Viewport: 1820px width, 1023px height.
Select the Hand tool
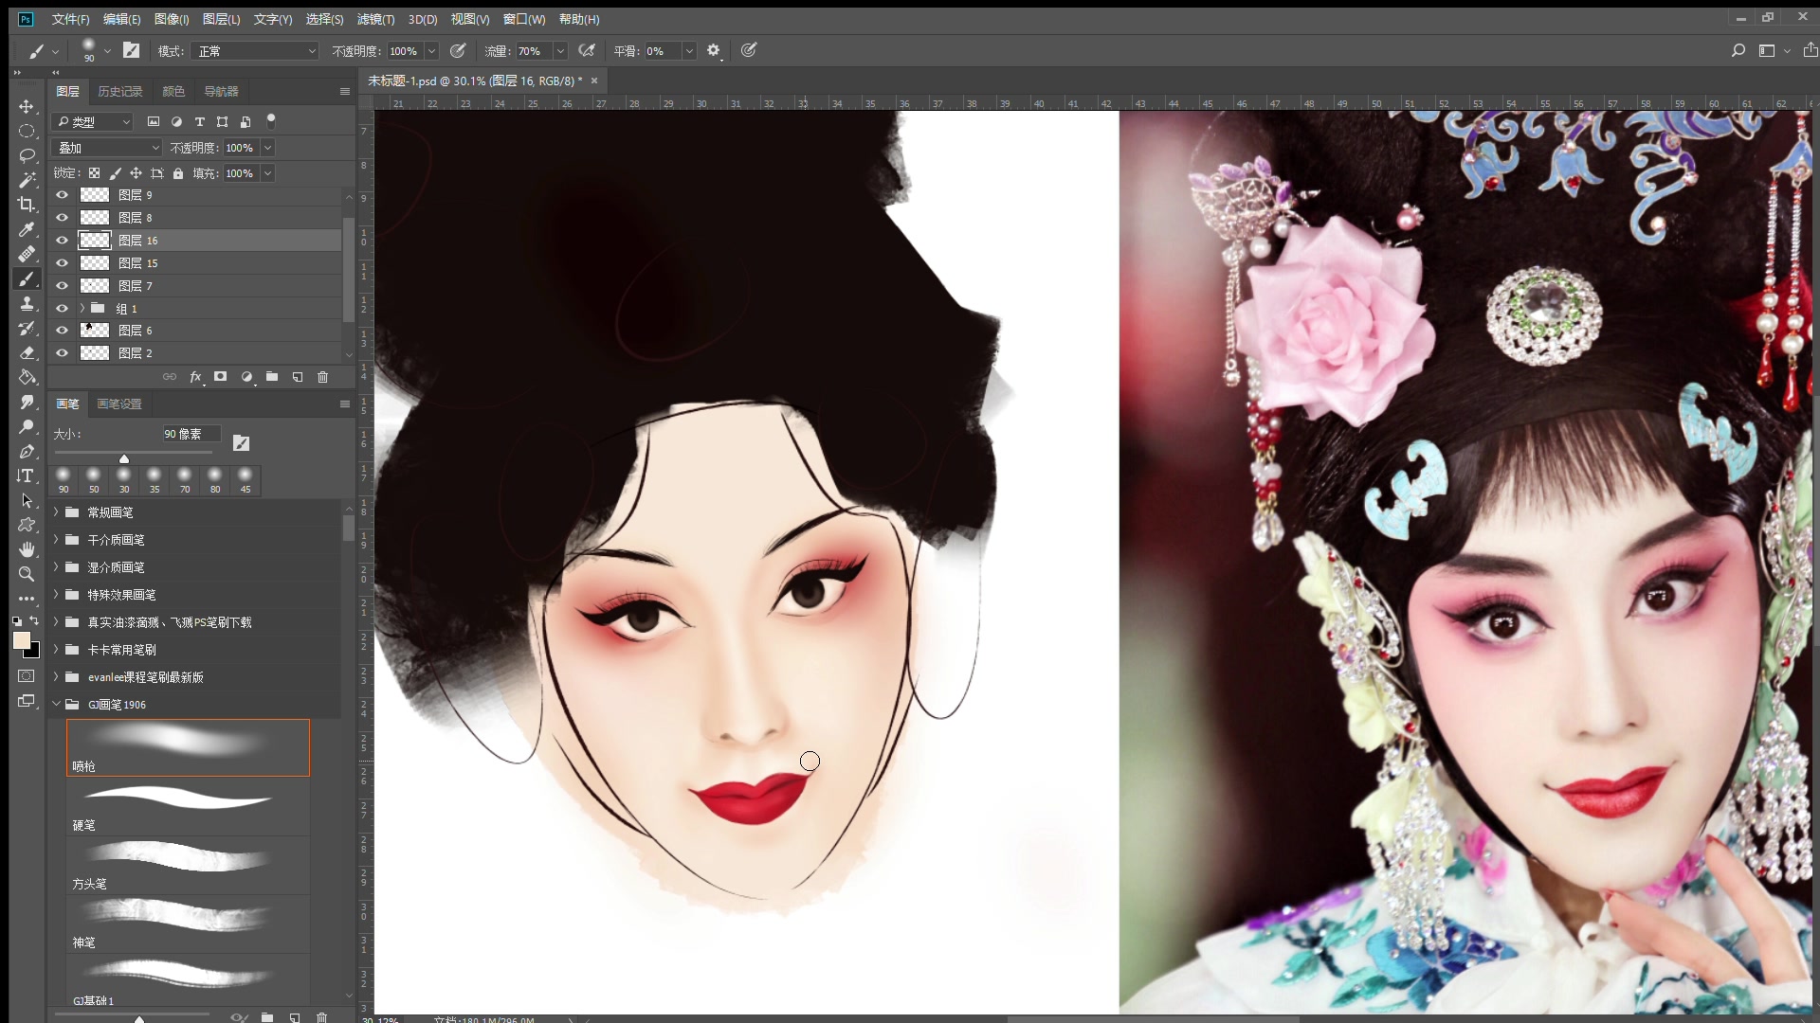pyautogui.click(x=27, y=549)
